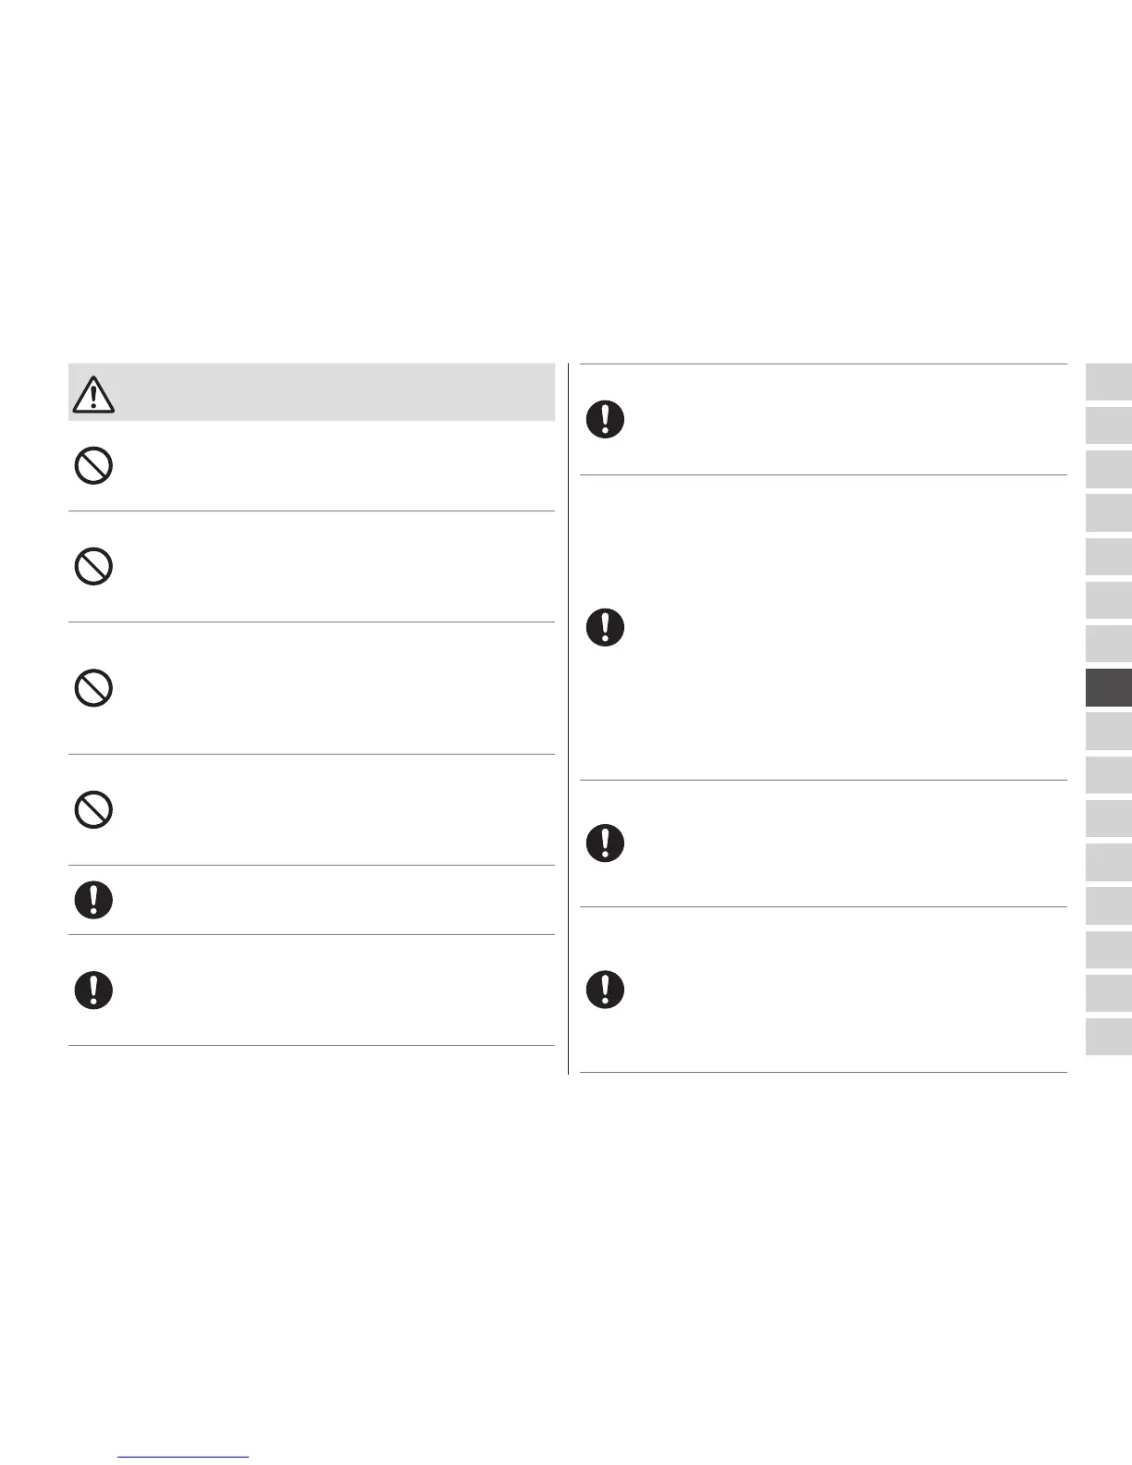
Task: Select the side tab directly above the dark tab
Action: (1108, 644)
